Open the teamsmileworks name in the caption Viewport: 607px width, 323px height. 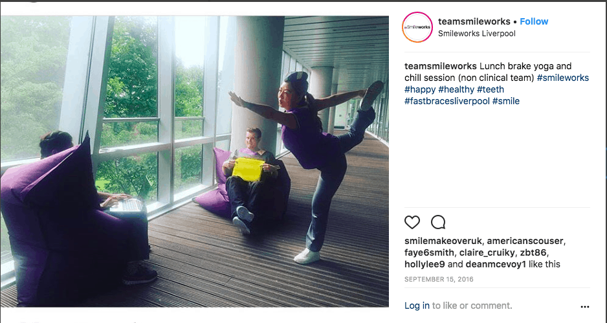441,66
